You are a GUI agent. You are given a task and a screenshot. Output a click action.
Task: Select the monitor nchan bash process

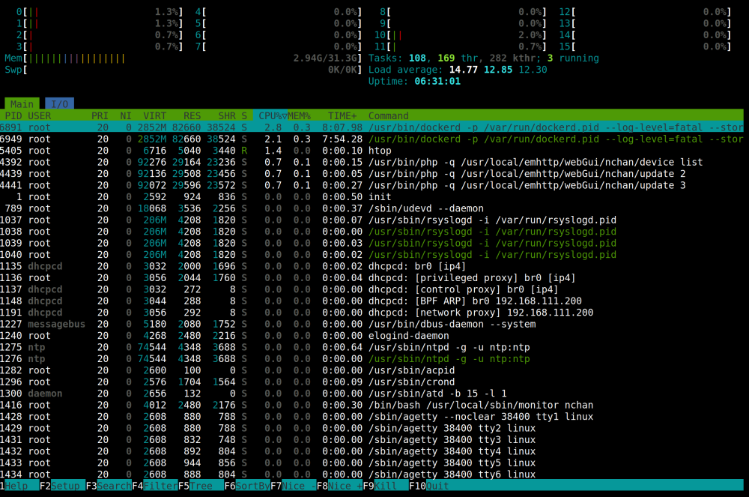(x=372, y=405)
